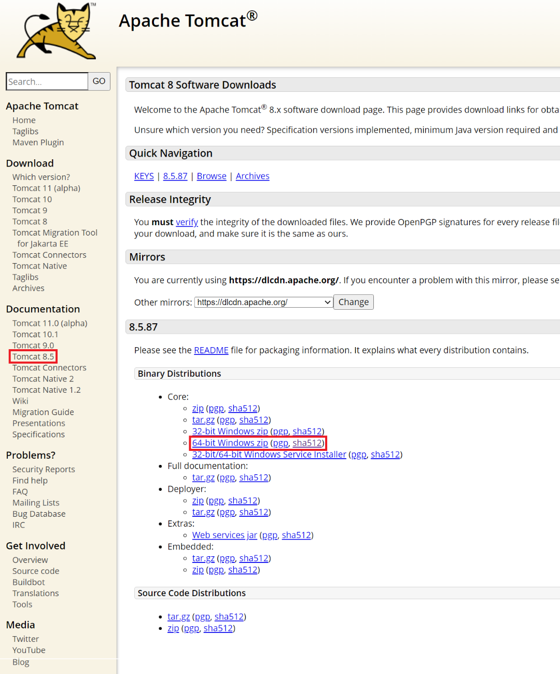Click Browse in Quick Navigation
The width and height of the screenshot is (560, 674).
tap(212, 176)
